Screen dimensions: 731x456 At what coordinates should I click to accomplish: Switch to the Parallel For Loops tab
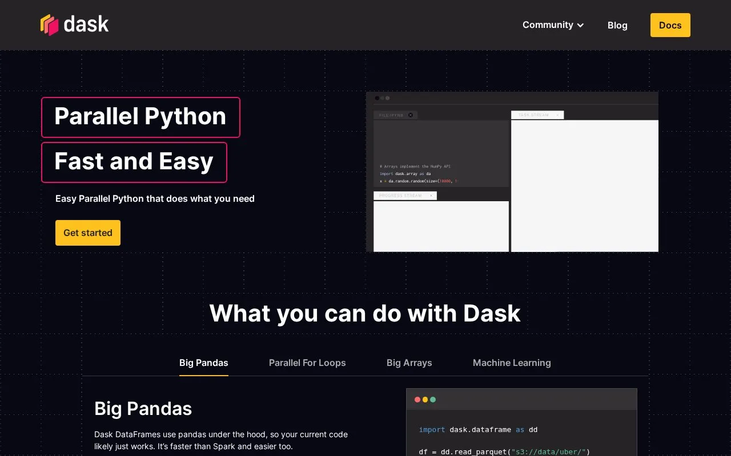[x=307, y=363]
